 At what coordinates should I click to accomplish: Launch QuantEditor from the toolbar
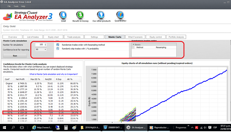(x=120, y=15)
